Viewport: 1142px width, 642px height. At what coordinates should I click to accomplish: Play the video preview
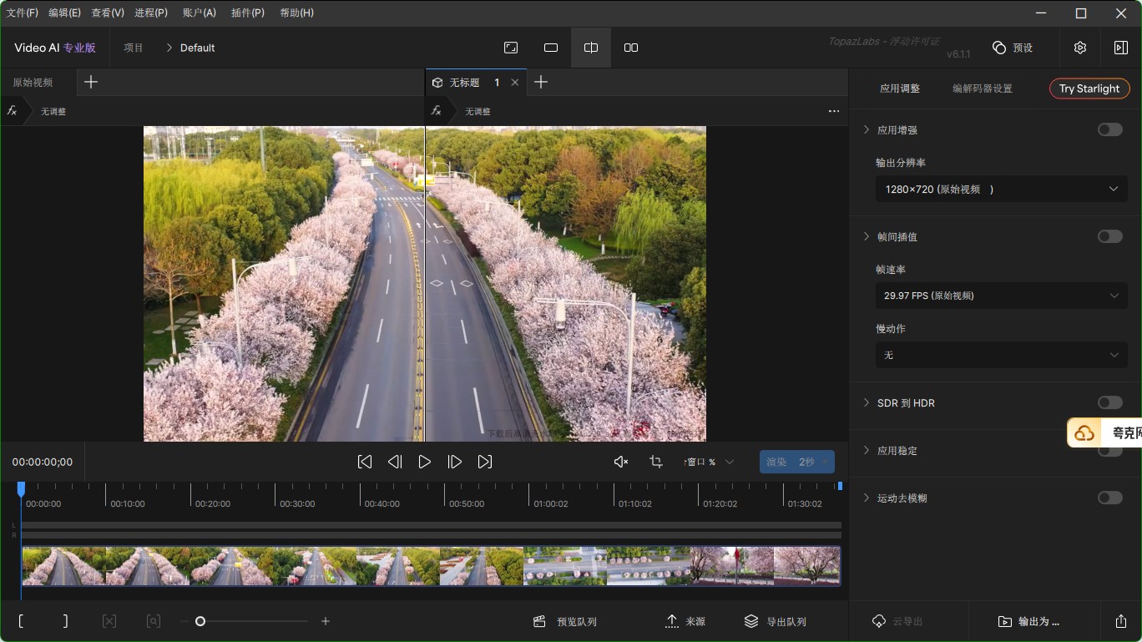(425, 462)
